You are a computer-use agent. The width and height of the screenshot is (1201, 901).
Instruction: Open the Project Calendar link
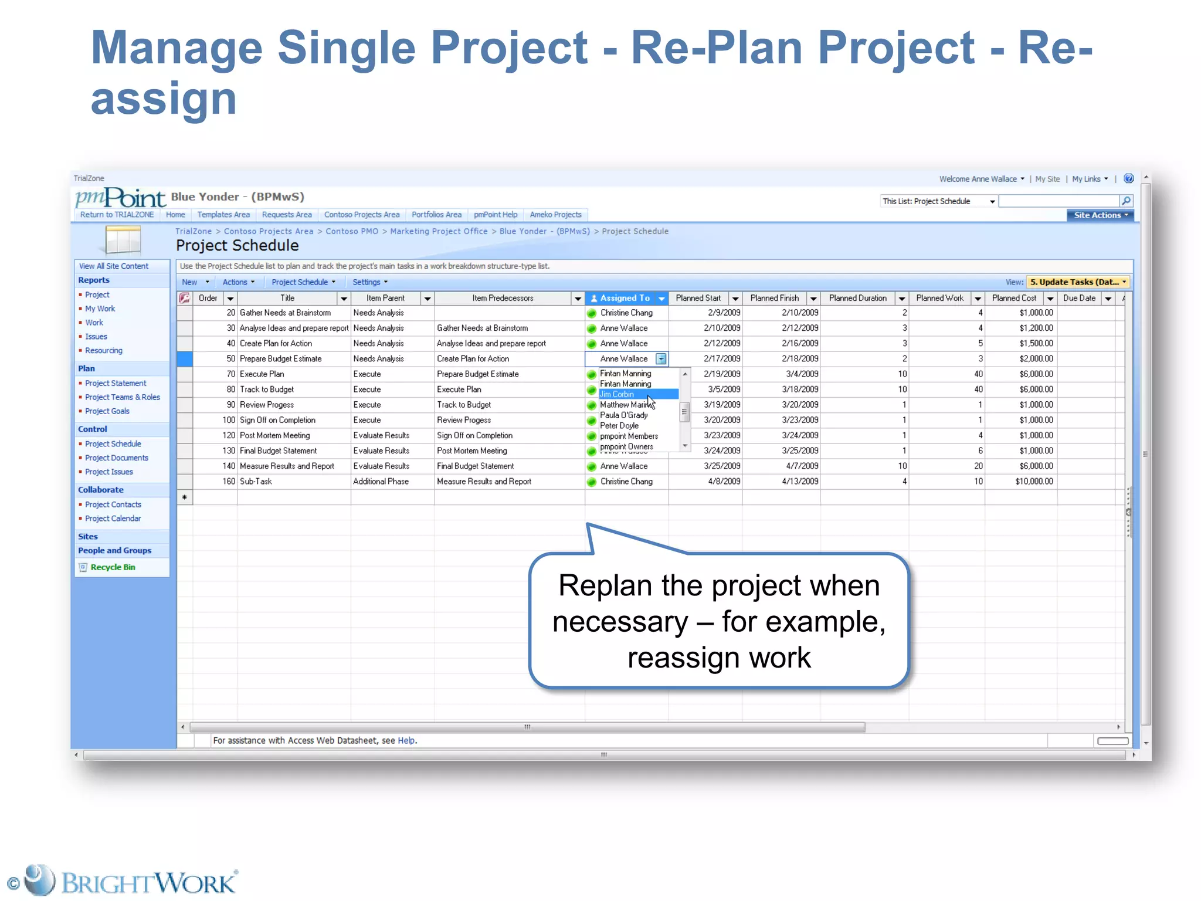tap(113, 519)
